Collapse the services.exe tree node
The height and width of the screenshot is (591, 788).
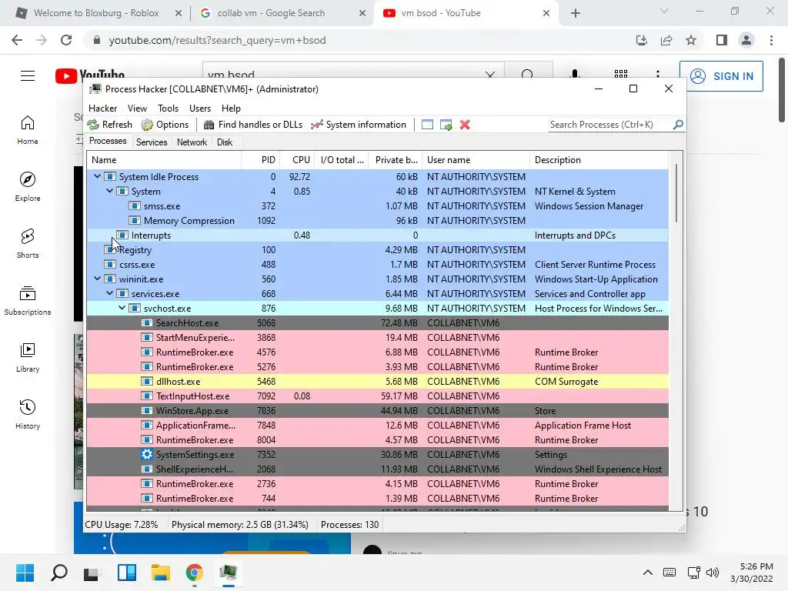(109, 293)
